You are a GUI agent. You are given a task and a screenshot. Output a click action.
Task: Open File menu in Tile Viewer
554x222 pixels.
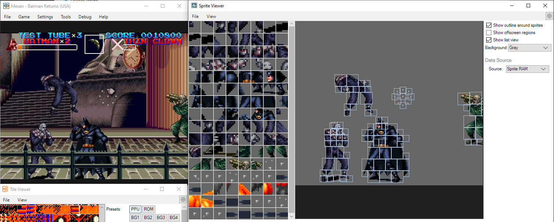pyautogui.click(x=6, y=200)
